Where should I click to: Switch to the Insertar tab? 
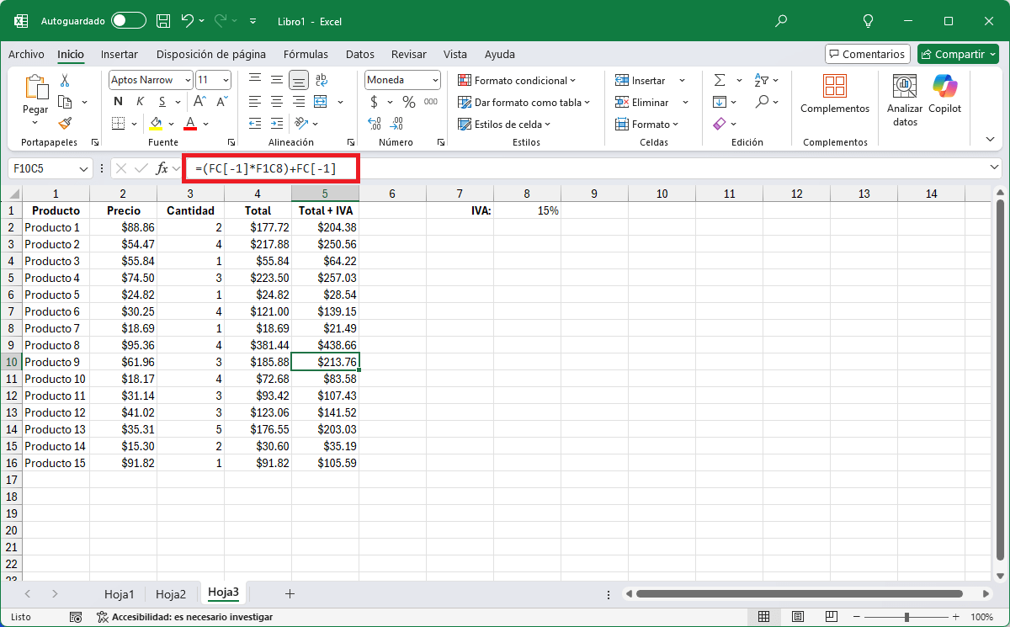[120, 54]
